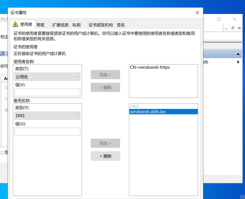Viewport: 245px width, 199px height.
Task: Go to the 私钥 tab
Action: [76, 25]
